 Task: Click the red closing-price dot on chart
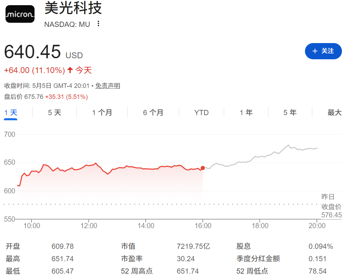coord(203,168)
